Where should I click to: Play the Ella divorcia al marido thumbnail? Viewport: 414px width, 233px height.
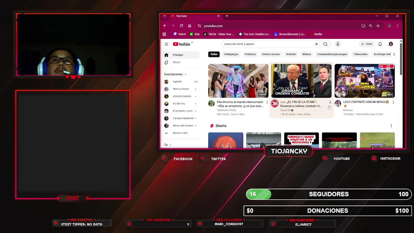click(x=238, y=81)
